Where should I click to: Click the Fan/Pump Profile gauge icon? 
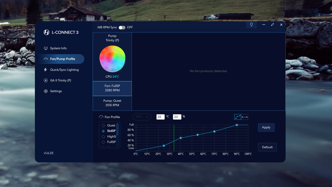click(x=46, y=59)
